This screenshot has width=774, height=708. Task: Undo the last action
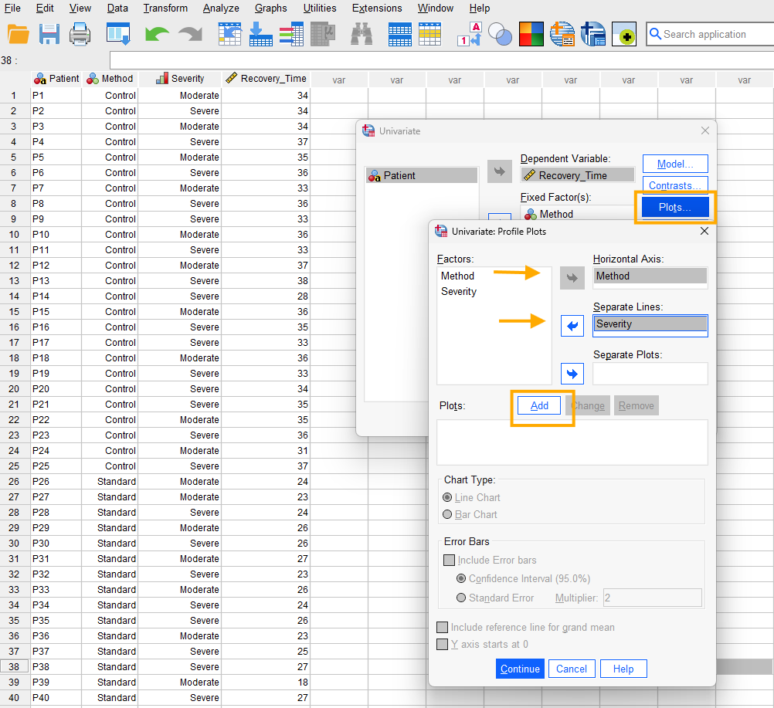coord(156,32)
